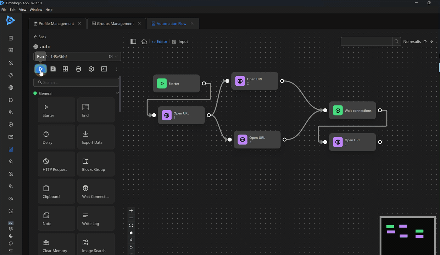Click the Back link
440x255 pixels.
(40, 37)
